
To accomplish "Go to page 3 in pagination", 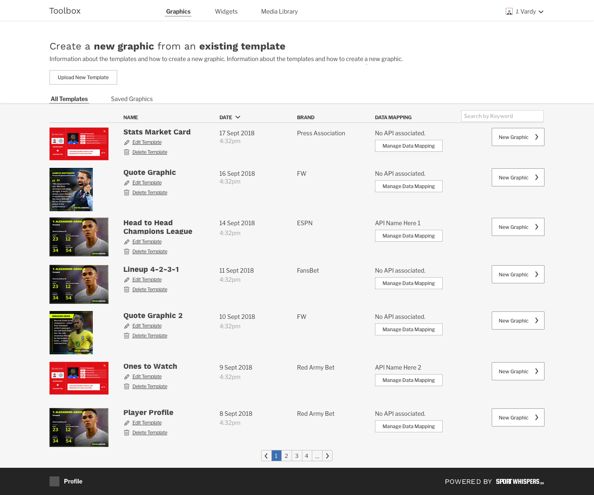I will point(297,456).
